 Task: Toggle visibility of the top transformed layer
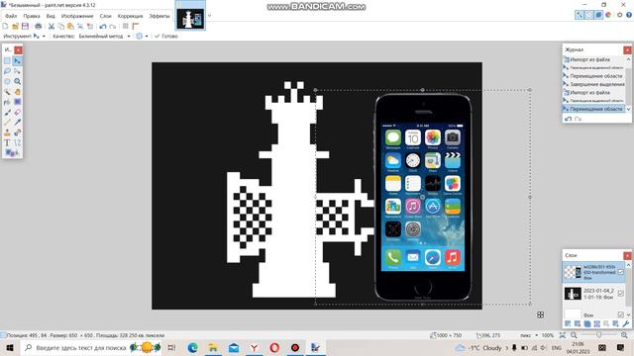pyautogui.click(x=621, y=273)
